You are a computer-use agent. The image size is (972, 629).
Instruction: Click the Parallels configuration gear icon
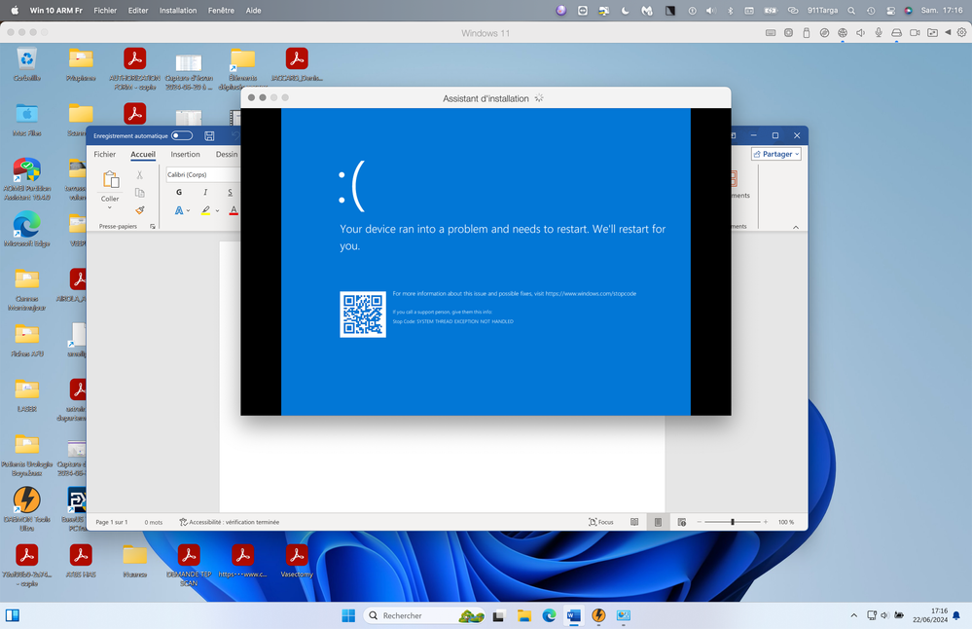pyautogui.click(x=961, y=33)
